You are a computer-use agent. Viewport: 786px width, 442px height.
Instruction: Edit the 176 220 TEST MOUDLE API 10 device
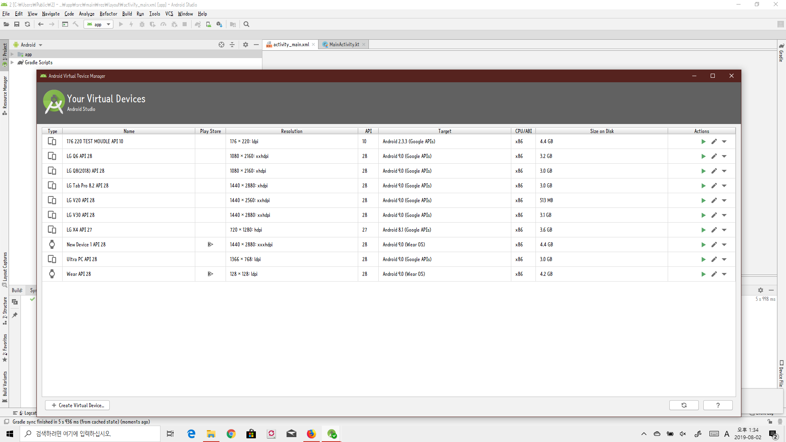click(x=714, y=142)
